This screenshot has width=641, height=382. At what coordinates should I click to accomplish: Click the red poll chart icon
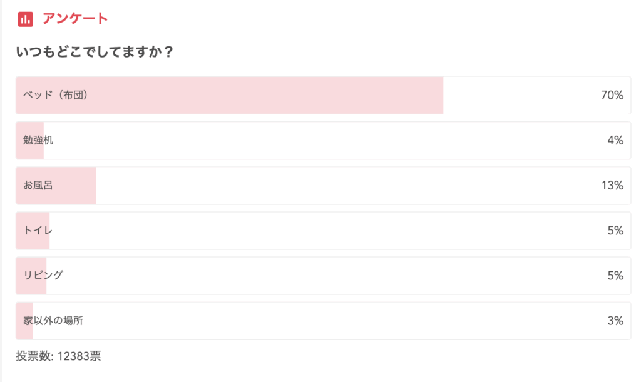(26, 19)
